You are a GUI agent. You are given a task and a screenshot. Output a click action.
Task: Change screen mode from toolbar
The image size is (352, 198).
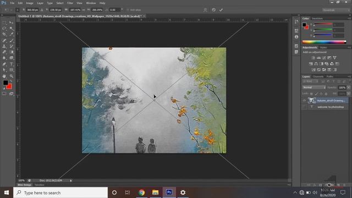click(11, 94)
